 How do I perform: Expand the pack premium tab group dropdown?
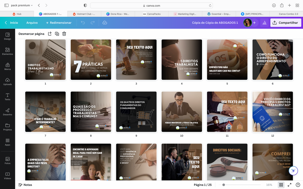coord(32,6)
